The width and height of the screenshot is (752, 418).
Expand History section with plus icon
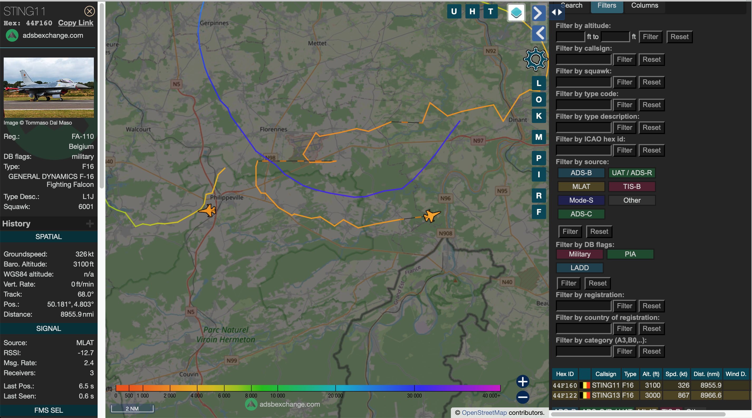(90, 224)
